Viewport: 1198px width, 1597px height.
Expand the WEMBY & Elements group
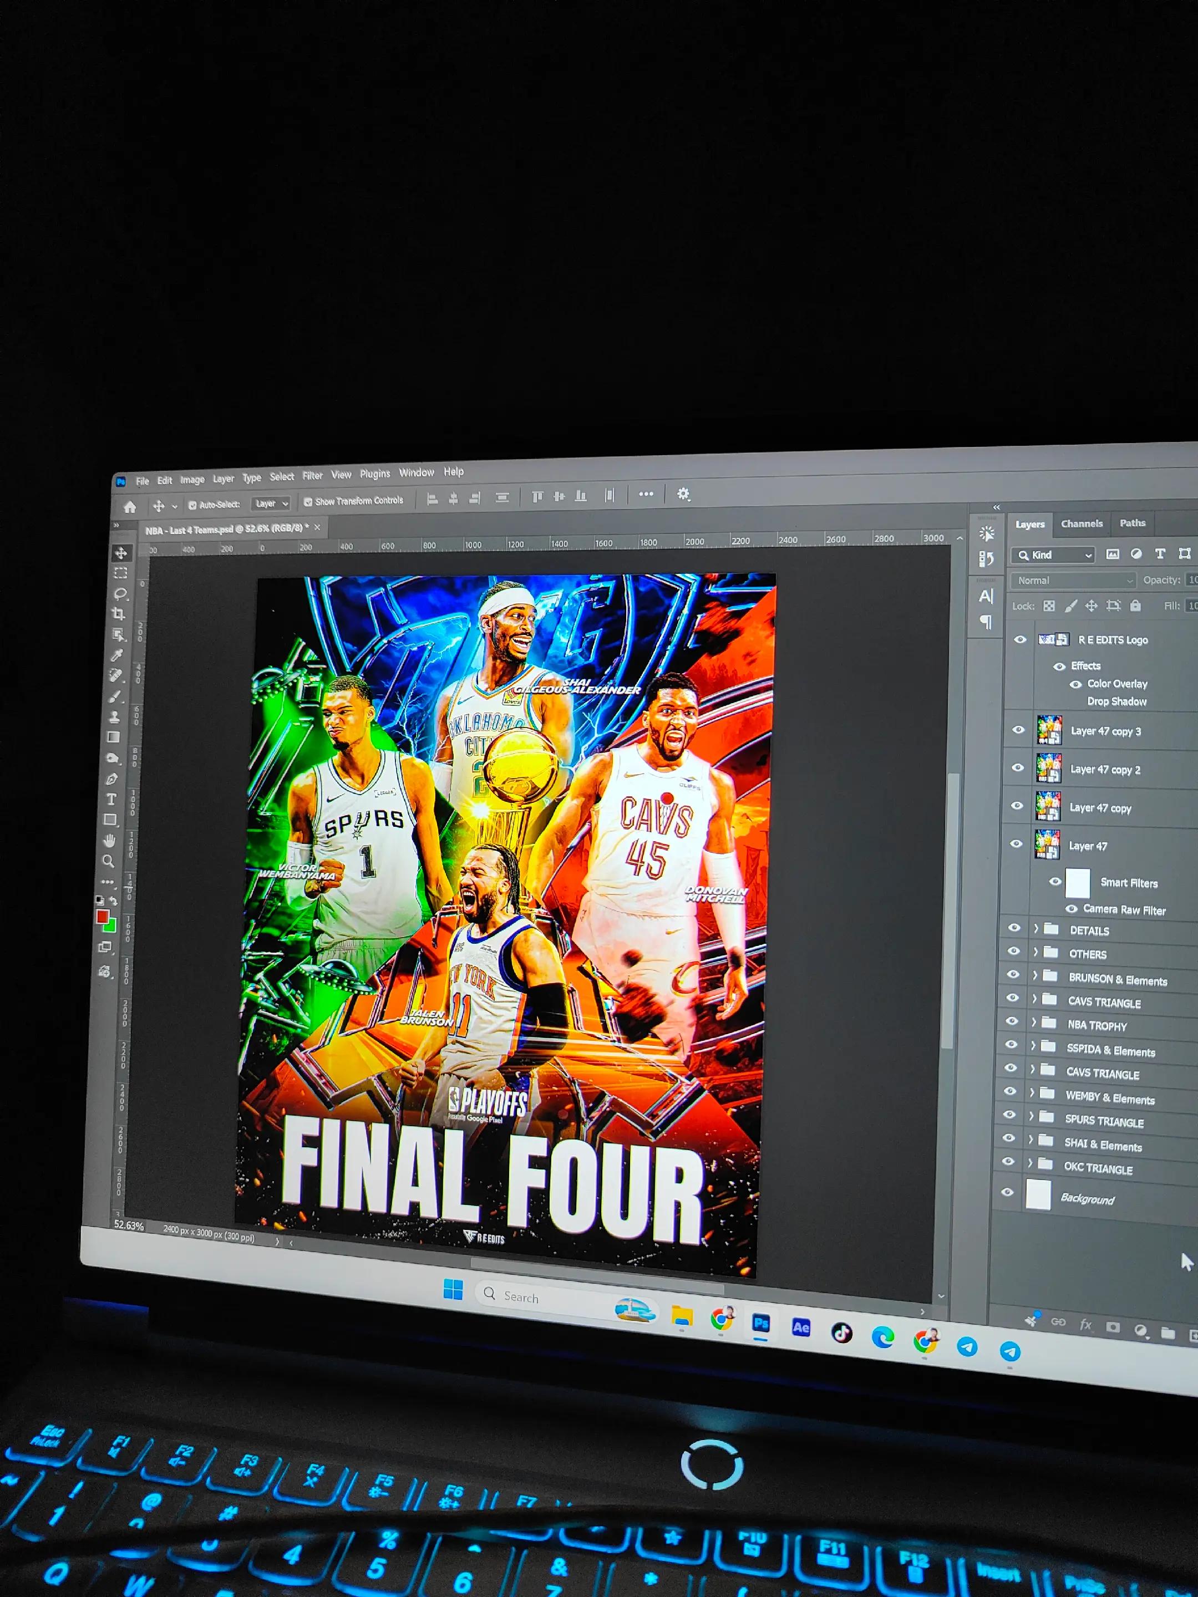pyautogui.click(x=1032, y=1093)
